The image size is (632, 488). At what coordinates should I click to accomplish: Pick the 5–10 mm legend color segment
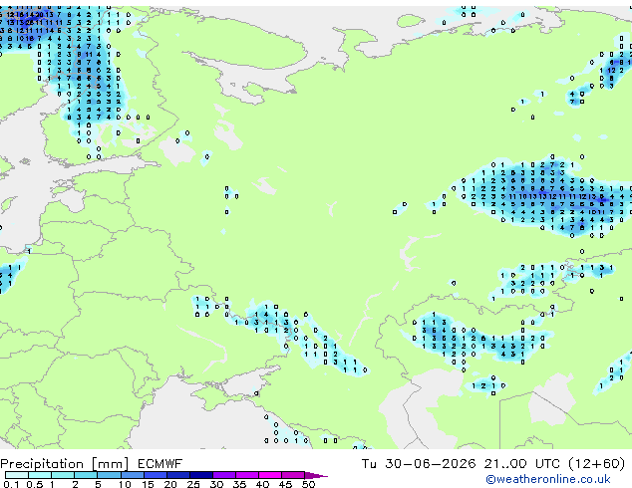pos(109,475)
